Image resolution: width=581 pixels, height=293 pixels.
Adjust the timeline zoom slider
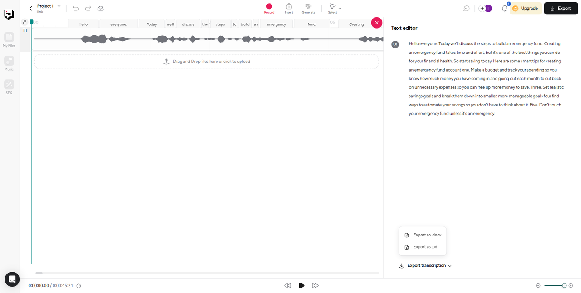(x=556, y=286)
